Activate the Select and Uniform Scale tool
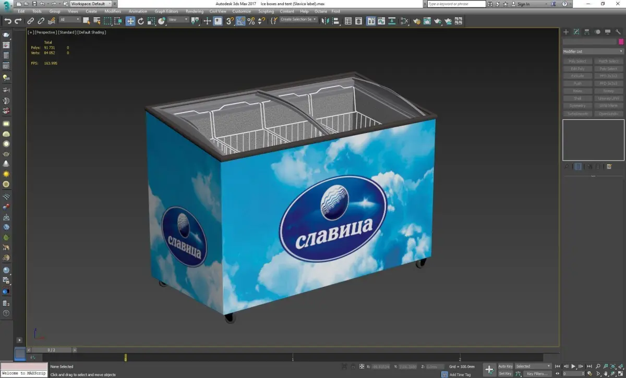Image resolution: width=626 pixels, height=378 pixels. [x=151, y=21]
